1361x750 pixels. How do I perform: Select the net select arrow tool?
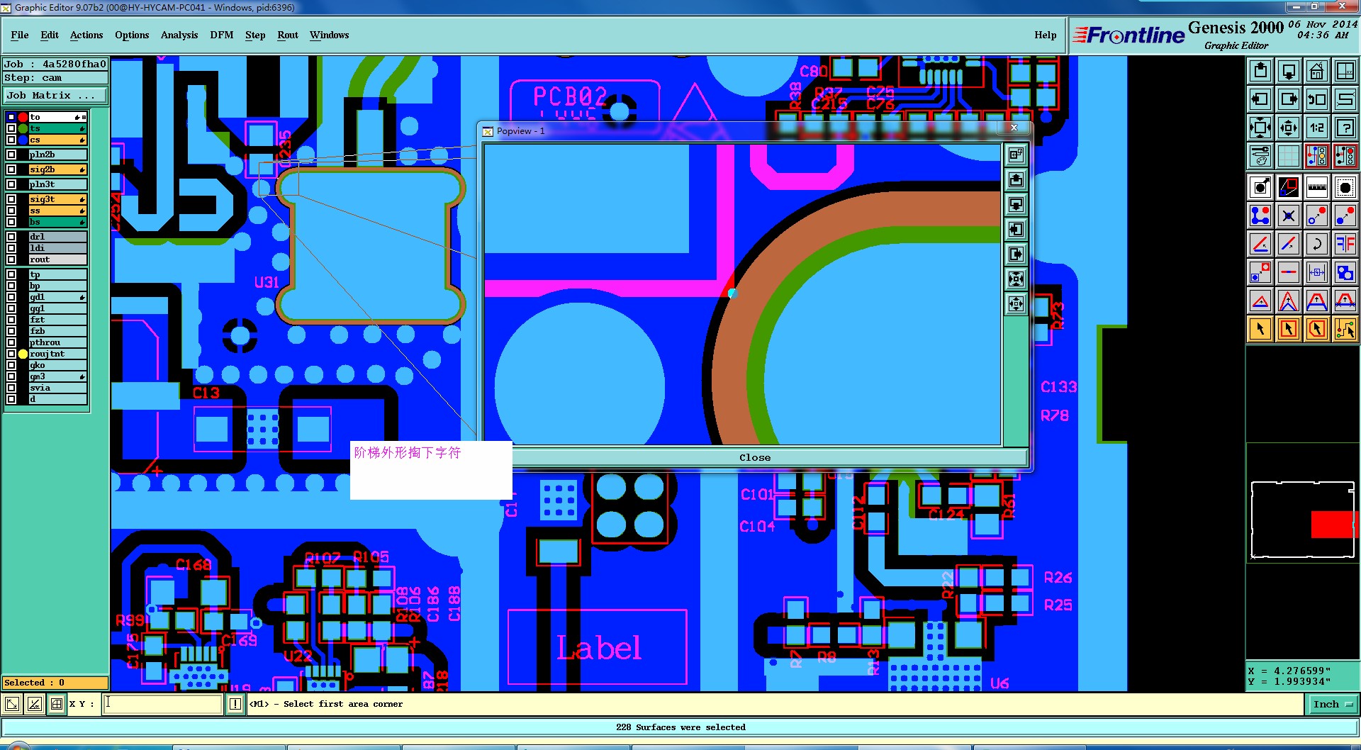[x=1345, y=328]
